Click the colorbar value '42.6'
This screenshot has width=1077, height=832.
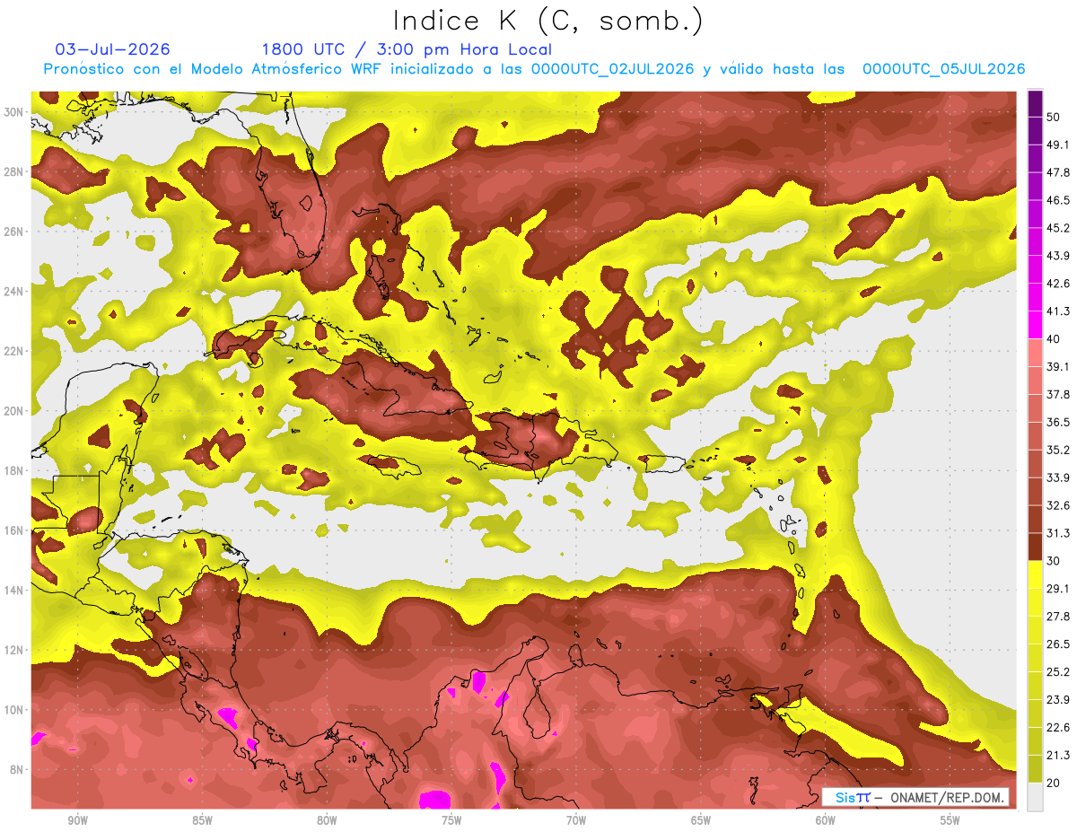point(1058,284)
